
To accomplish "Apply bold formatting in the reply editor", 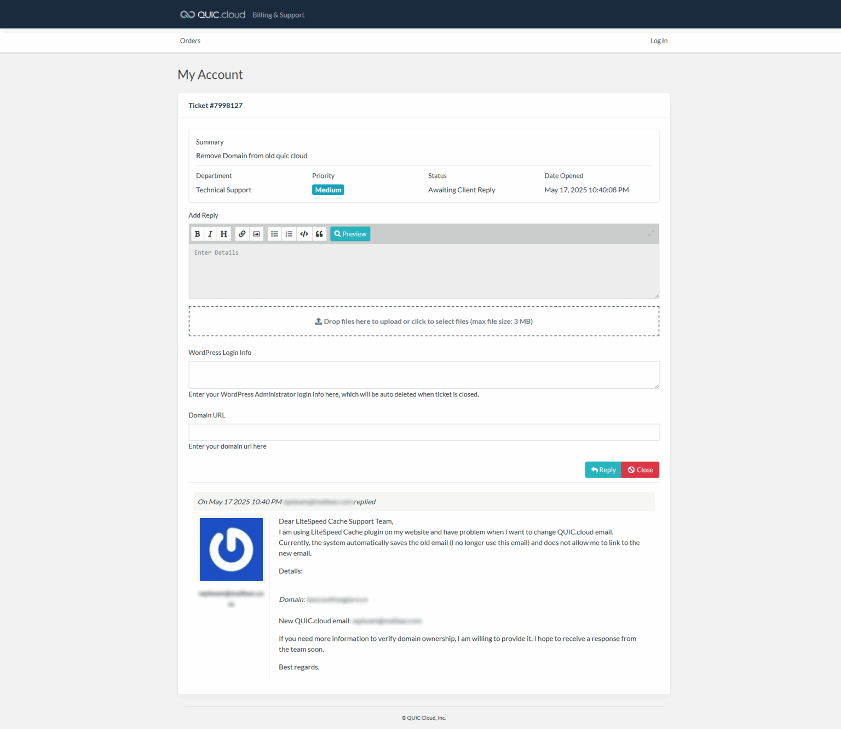I will (x=197, y=234).
